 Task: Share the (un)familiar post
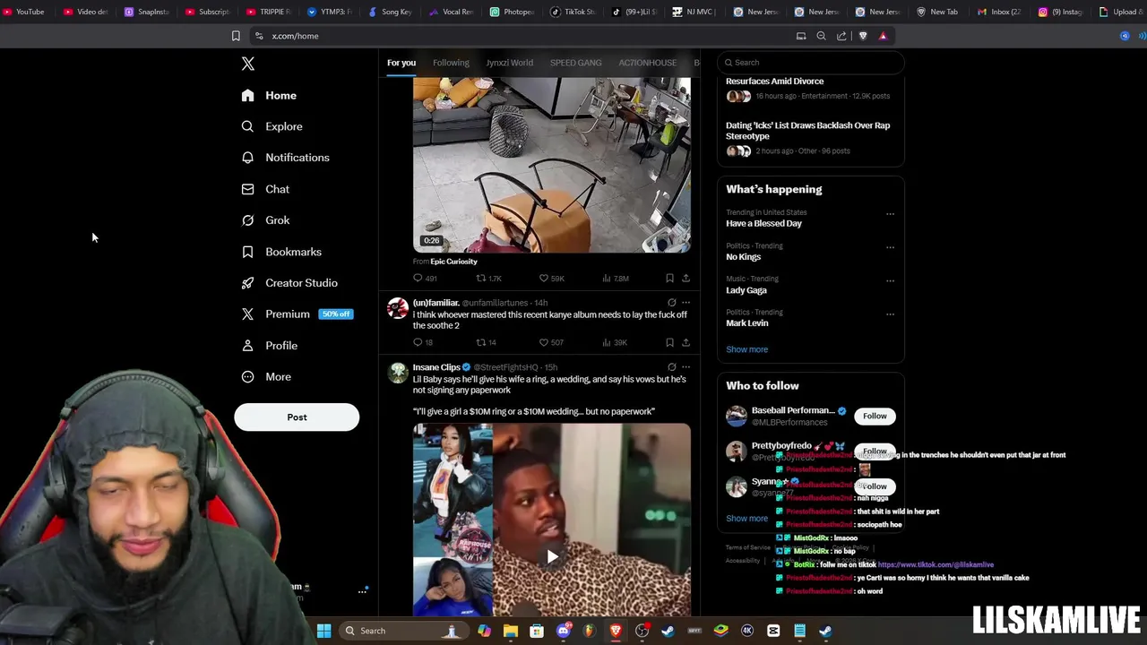686,342
